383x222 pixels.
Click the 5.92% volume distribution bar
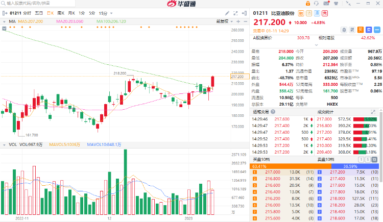click(365, 119)
